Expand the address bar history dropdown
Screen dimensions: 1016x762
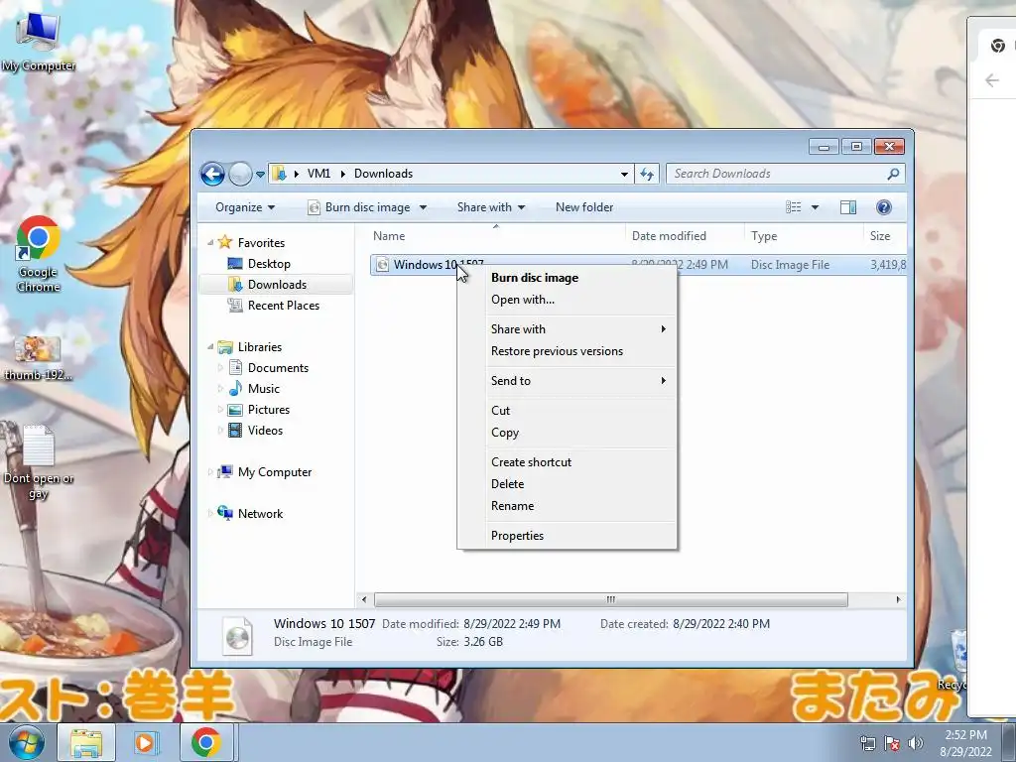click(x=624, y=174)
